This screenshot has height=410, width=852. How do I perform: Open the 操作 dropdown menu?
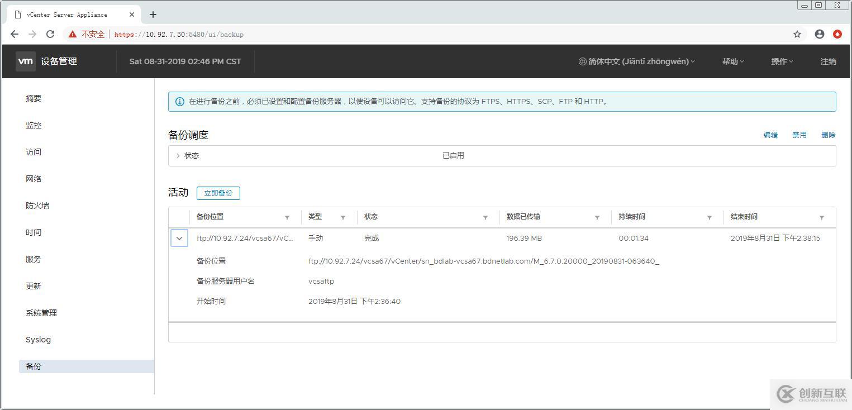[x=781, y=61]
